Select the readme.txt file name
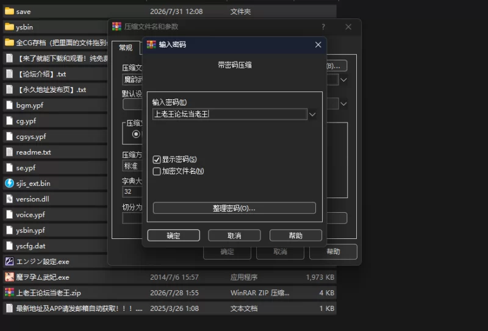 pos(34,152)
